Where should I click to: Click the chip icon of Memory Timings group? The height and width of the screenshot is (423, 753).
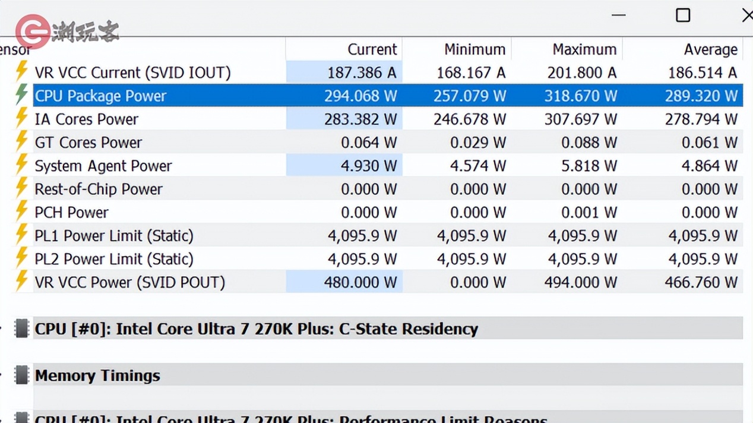(x=22, y=375)
